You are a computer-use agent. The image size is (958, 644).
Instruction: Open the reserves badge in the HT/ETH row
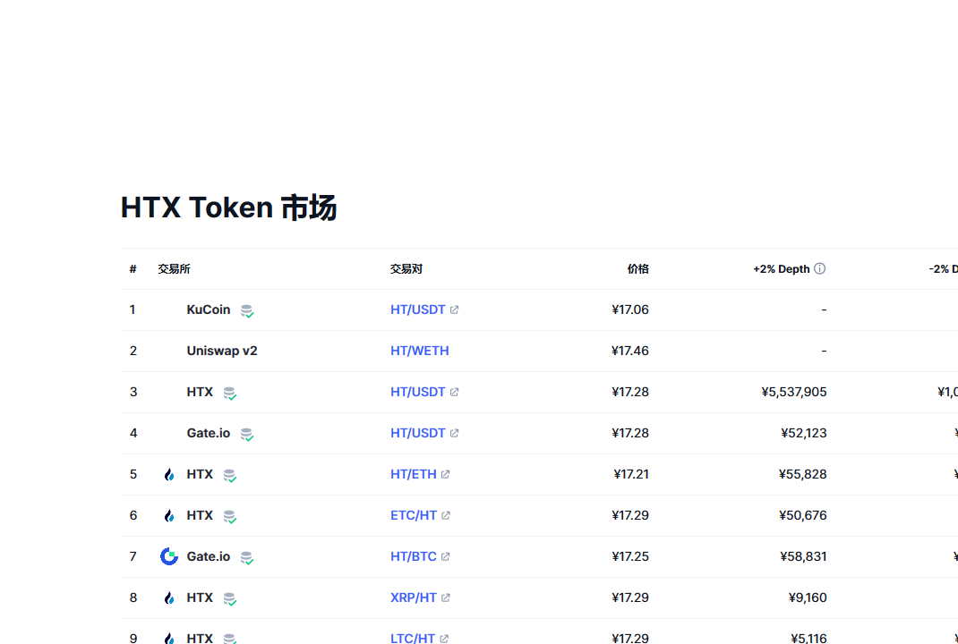230,476
